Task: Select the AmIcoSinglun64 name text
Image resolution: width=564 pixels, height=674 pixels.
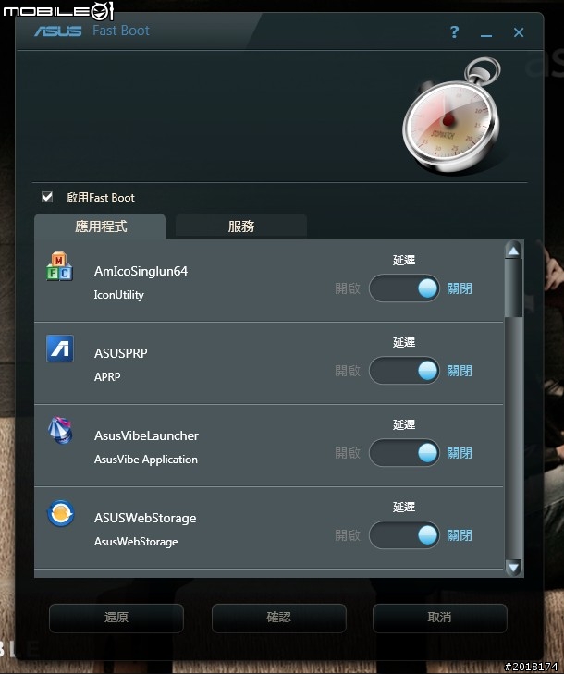Action: click(x=141, y=271)
